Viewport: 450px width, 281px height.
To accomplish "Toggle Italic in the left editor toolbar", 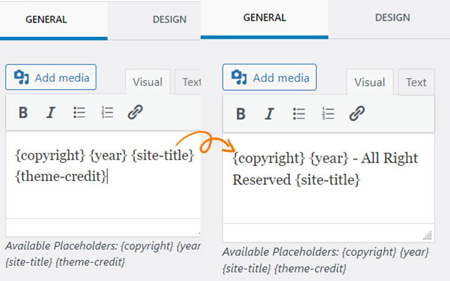I will pos(51,112).
